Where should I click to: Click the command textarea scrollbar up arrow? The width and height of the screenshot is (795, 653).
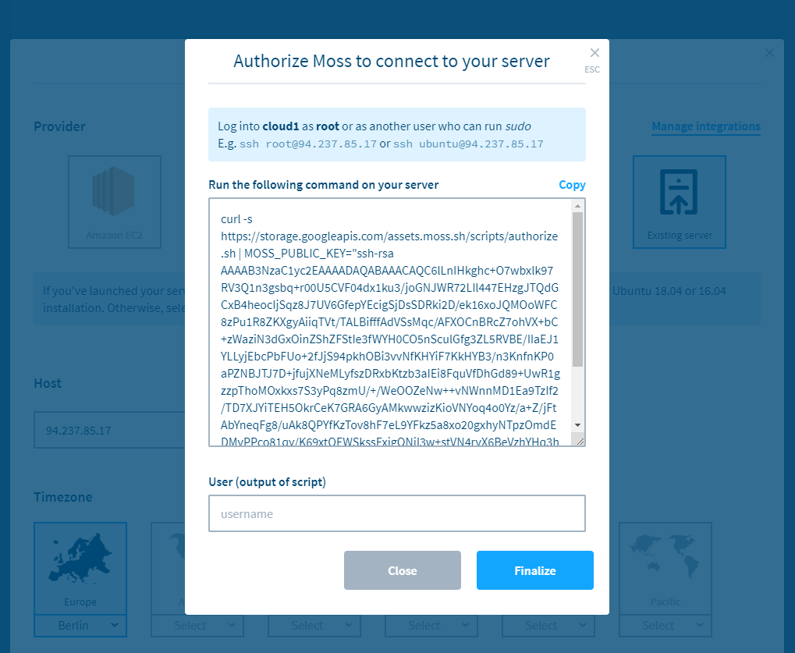[577, 206]
